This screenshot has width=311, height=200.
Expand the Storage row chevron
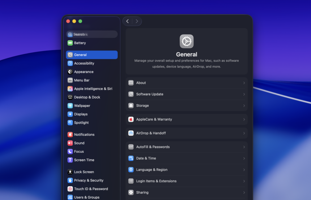(244, 106)
